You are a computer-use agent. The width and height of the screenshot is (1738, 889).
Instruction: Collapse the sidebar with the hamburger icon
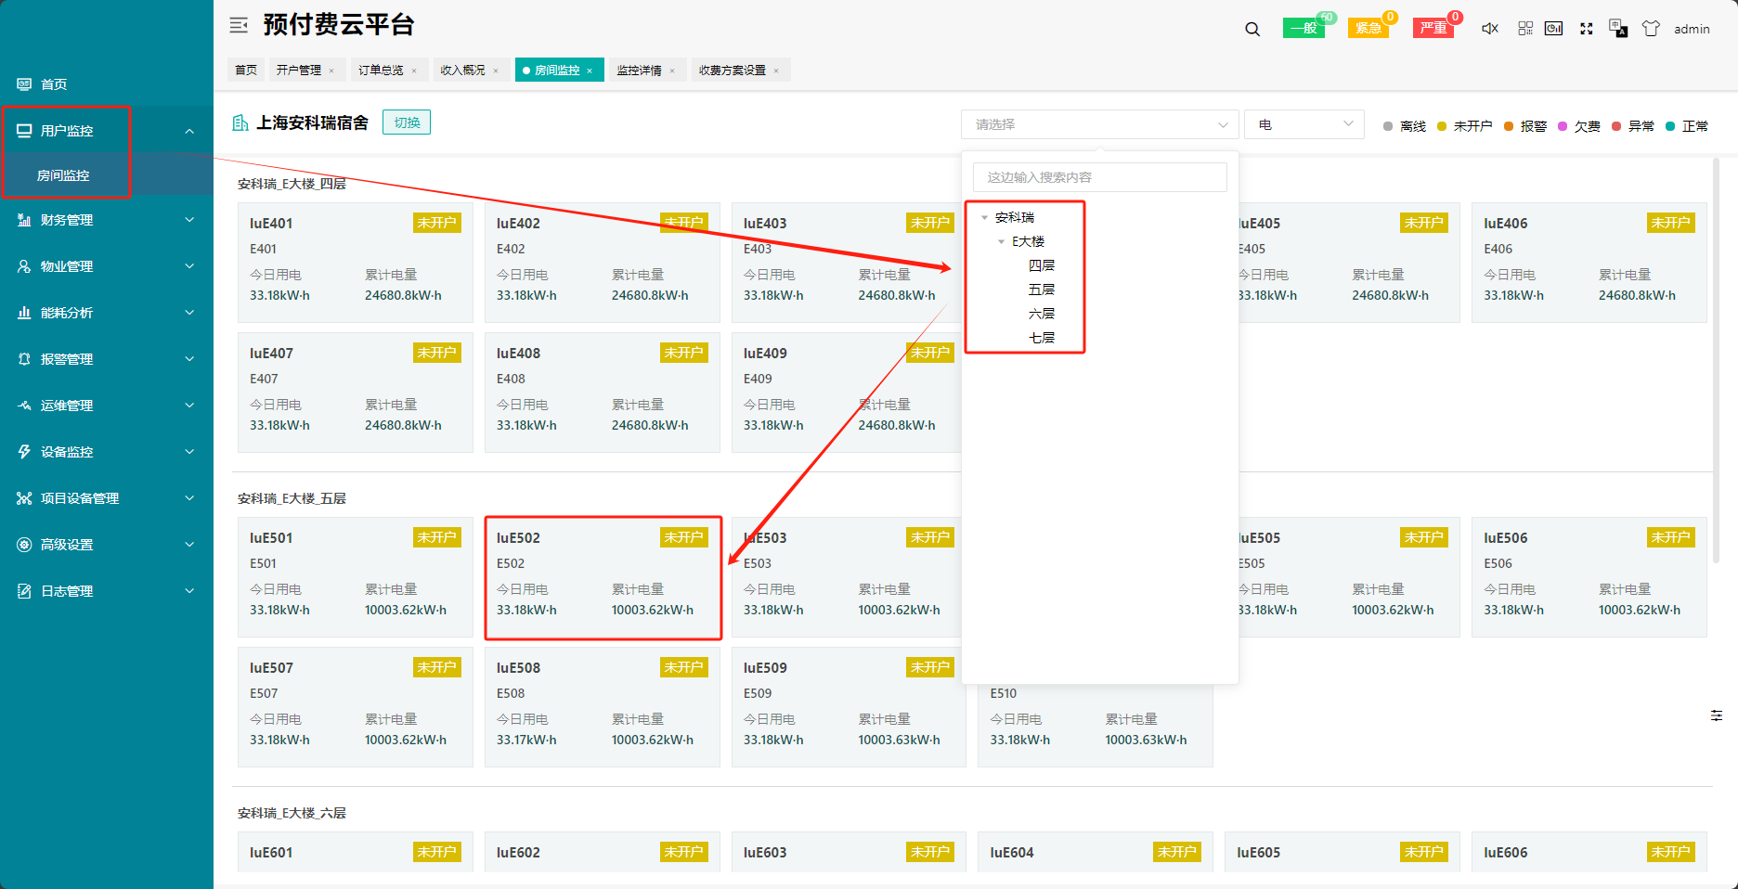coord(239,25)
